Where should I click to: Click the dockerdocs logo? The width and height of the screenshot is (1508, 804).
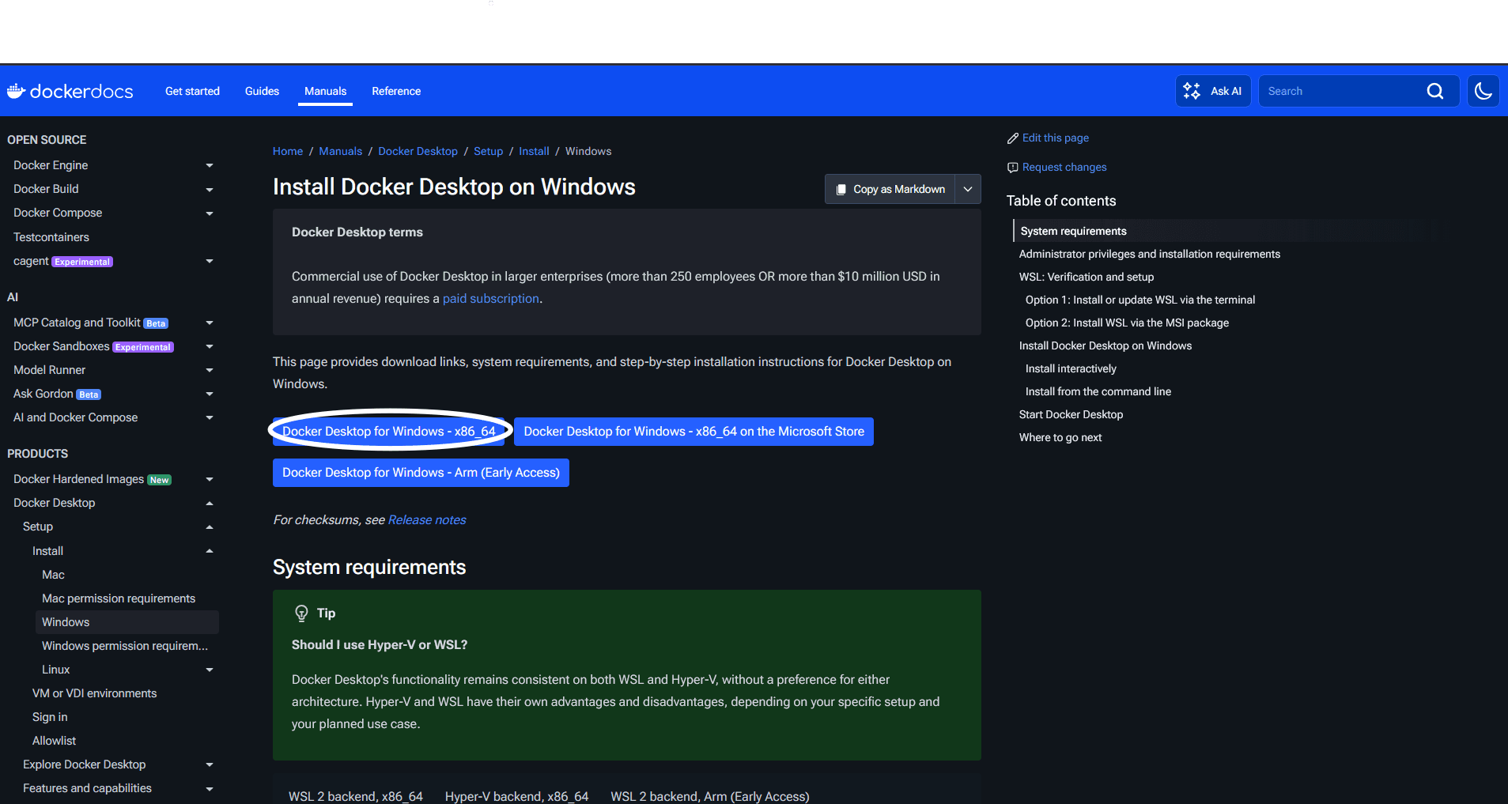pos(70,91)
